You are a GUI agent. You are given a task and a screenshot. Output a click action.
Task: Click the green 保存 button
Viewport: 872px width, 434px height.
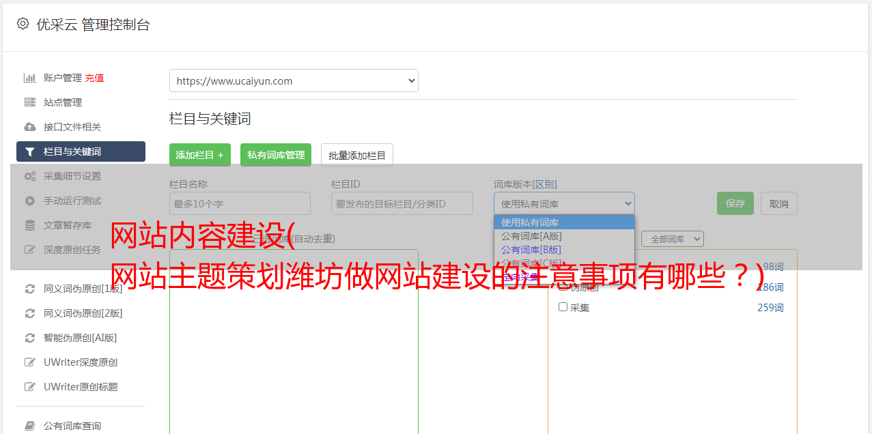[735, 203]
